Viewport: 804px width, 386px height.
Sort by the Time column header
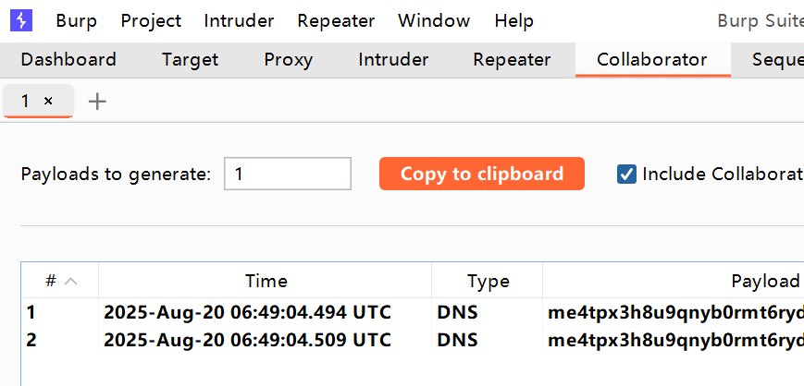(x=266, y=281)
